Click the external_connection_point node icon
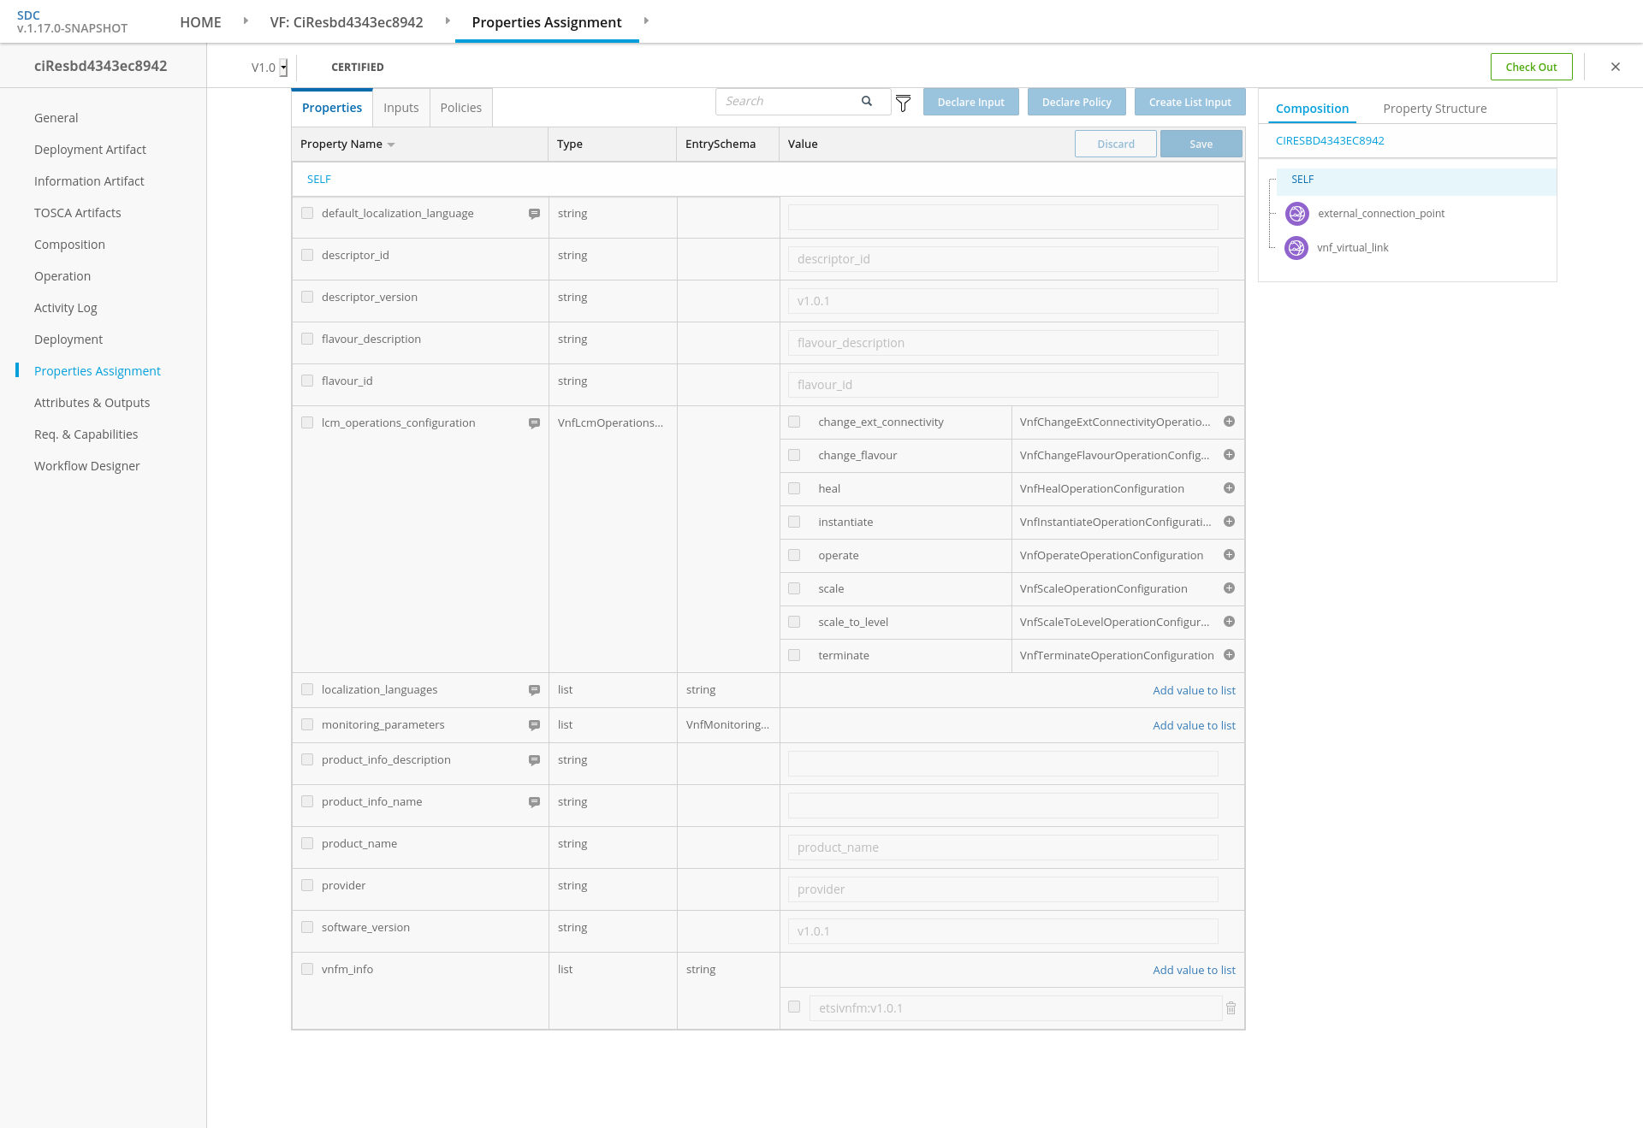The width and height of the screenshot is (1643, 1128). click(x=1297, y=214)
